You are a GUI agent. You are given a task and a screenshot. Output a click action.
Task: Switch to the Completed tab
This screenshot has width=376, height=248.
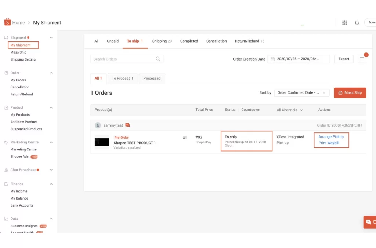pyautogui.click(x=189, y=41)
